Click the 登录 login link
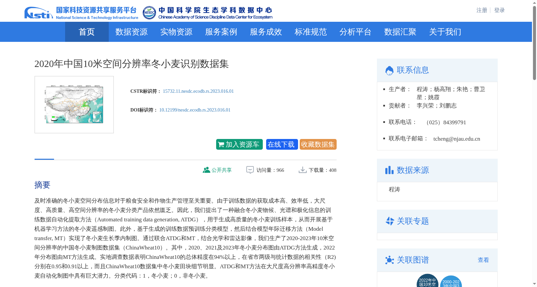Screen dimensions: 537x287 [499, 10]
